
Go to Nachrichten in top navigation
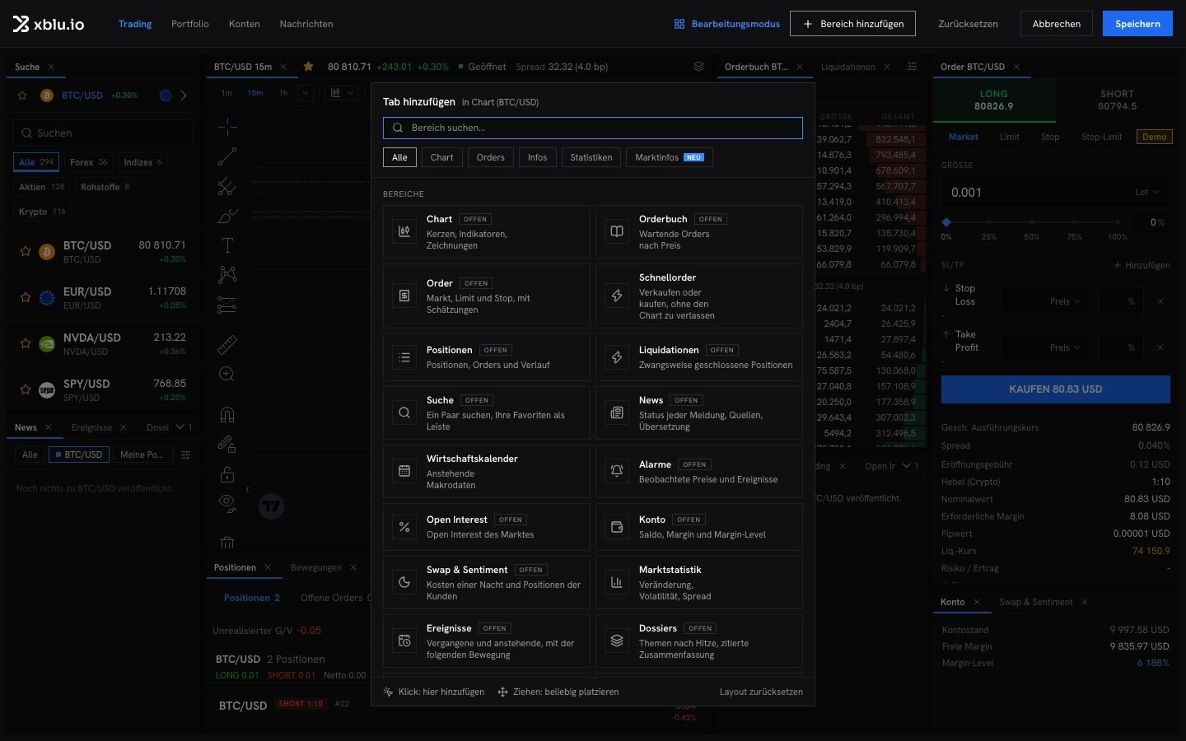pyautogui.click(x=306, y=24)
